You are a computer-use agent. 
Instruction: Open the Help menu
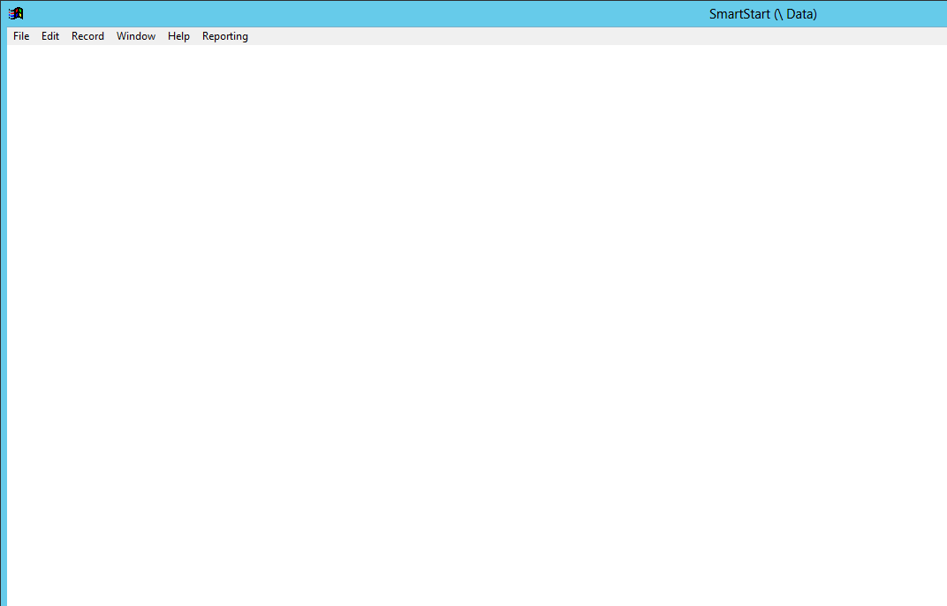(x=178, y=36)
